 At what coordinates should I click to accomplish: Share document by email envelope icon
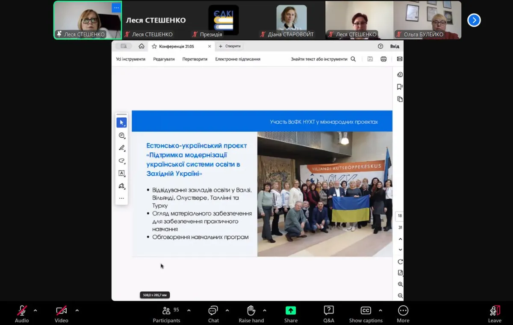coord(400,59)
